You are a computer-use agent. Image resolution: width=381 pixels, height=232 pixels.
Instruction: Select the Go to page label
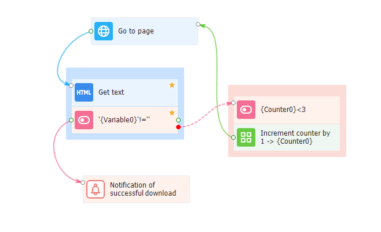tap(136, 31)
